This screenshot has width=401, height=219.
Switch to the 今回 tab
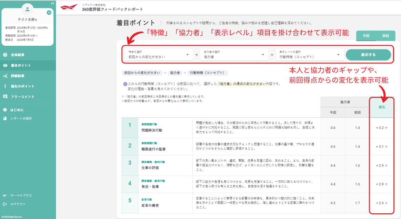(366, 36)
